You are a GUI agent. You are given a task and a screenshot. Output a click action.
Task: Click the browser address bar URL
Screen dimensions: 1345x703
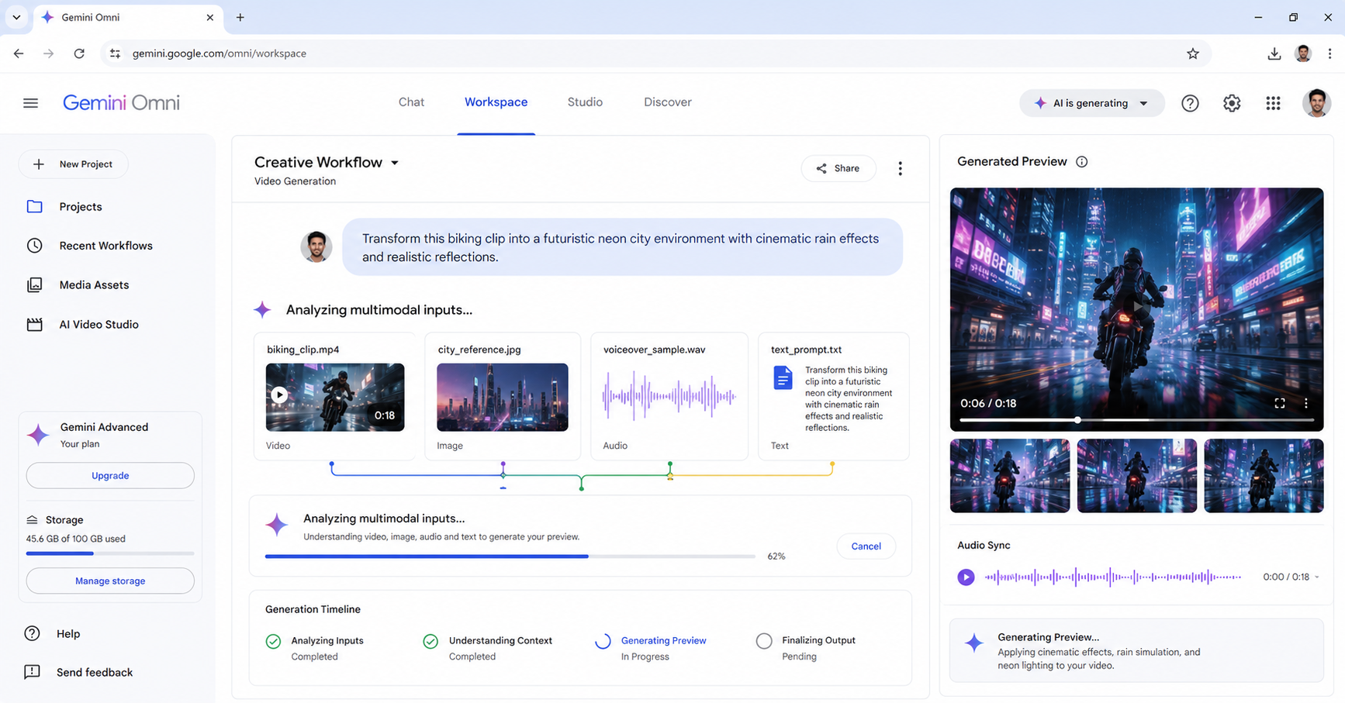[220, 53]
